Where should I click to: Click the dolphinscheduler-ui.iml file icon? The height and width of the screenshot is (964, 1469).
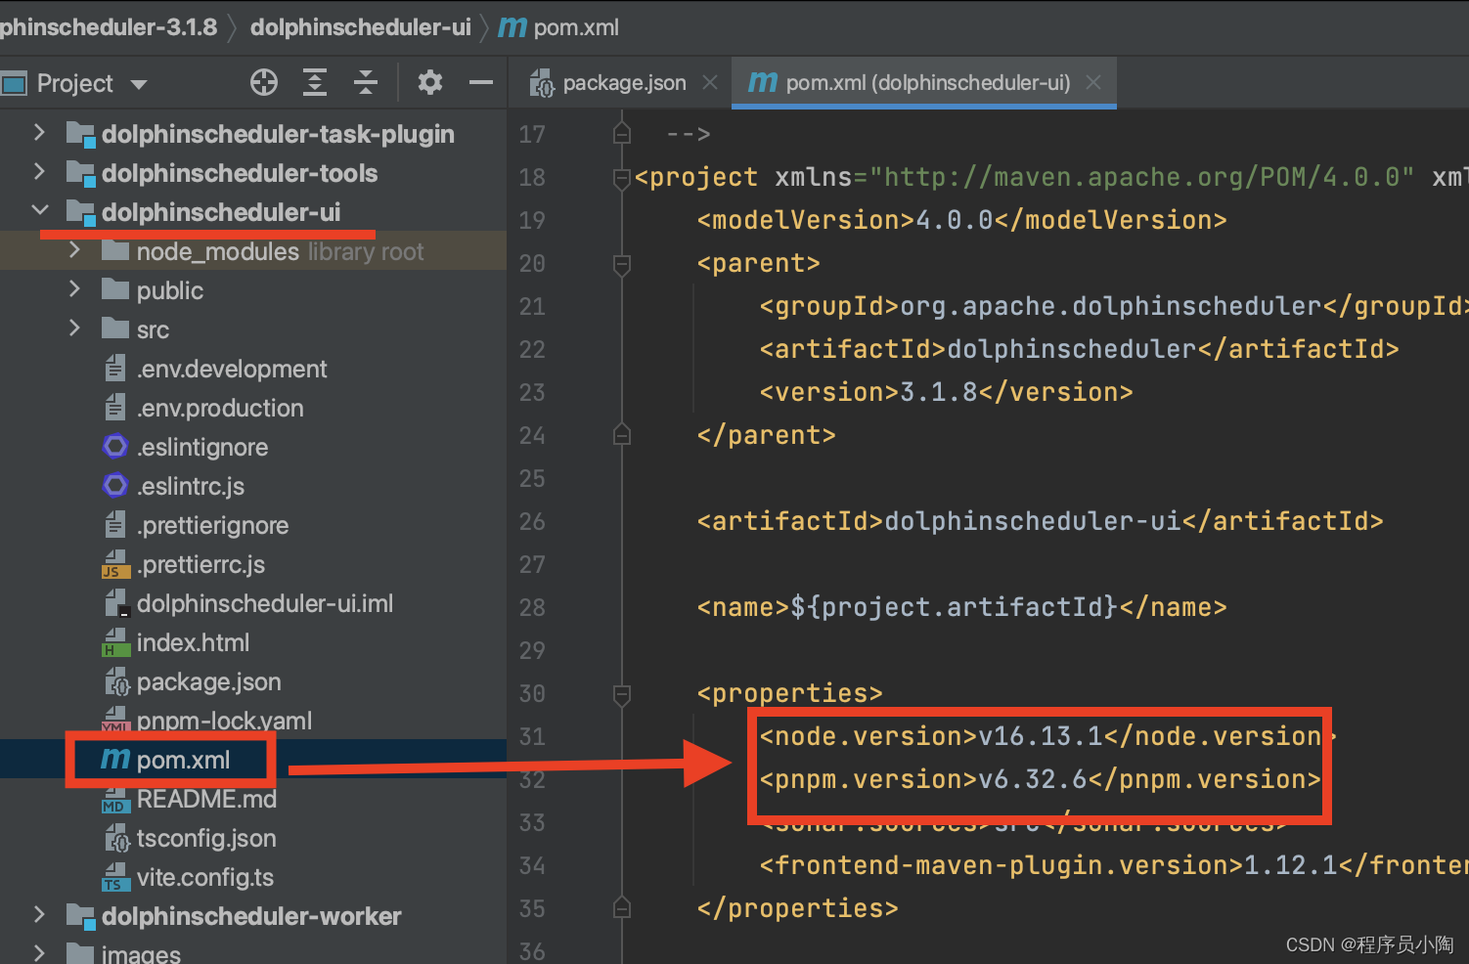click(x=116, y=603)
